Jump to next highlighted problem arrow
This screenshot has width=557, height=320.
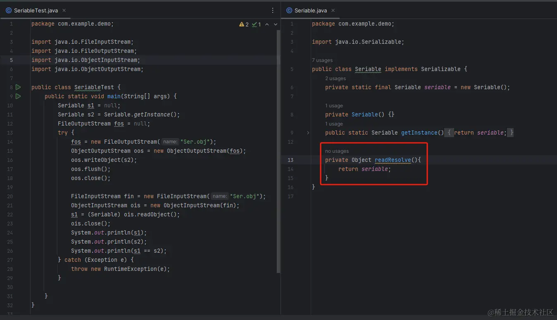coord(276,24)
